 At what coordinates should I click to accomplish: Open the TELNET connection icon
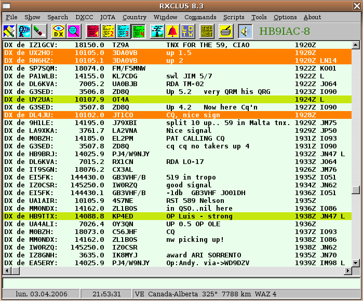(207, 31)
